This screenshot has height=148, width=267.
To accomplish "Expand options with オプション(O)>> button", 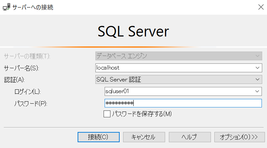I will click(x=239, y=137).
